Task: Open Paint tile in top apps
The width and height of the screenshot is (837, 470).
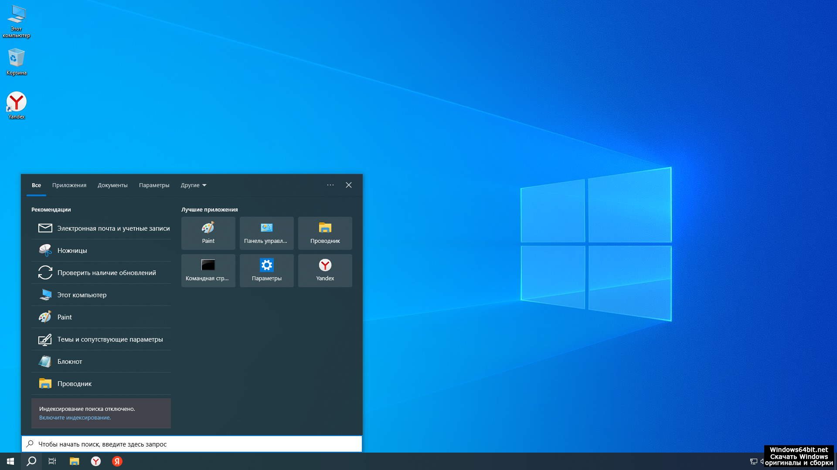Action: point(208,233)
